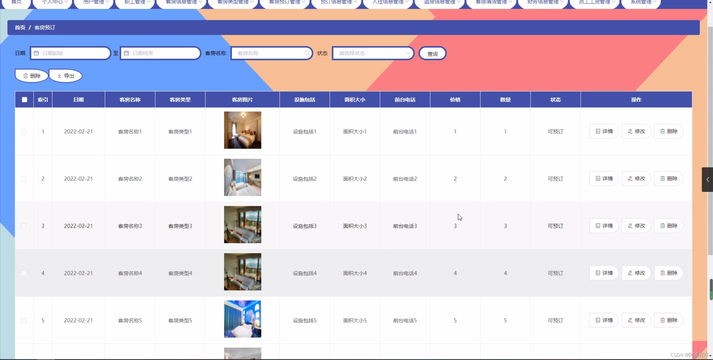
Task: Click the calendar icon in end date field
Action: (126, 53)
